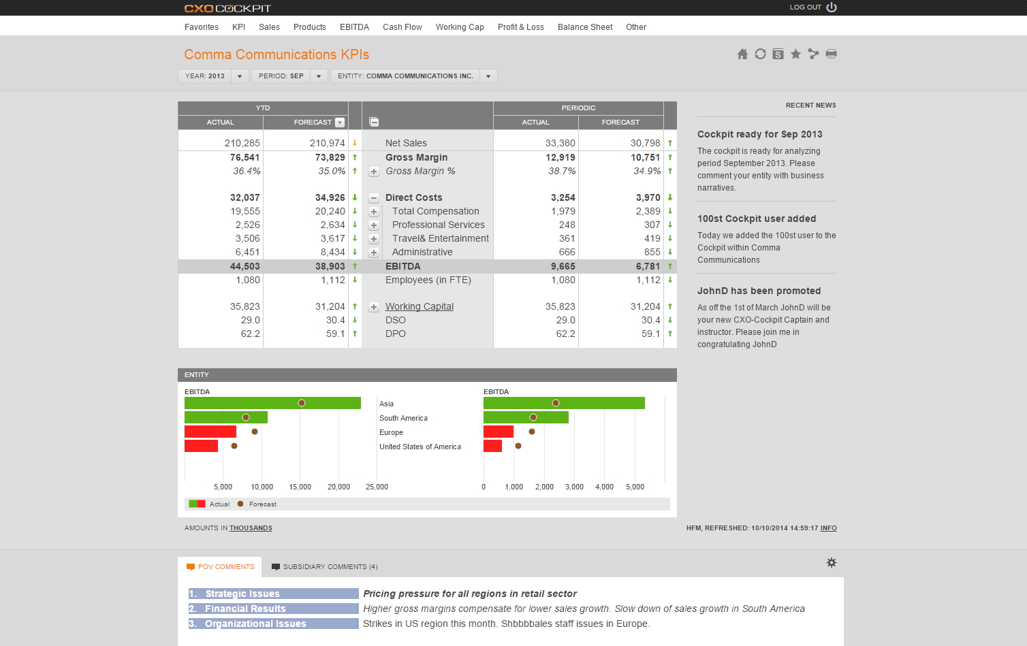Expand the Total Compensation row
The image size is (1027, 646).
374,212
